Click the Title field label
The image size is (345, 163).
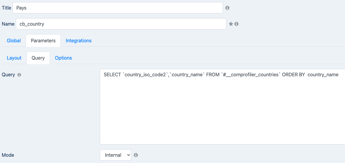pos(6,8)
